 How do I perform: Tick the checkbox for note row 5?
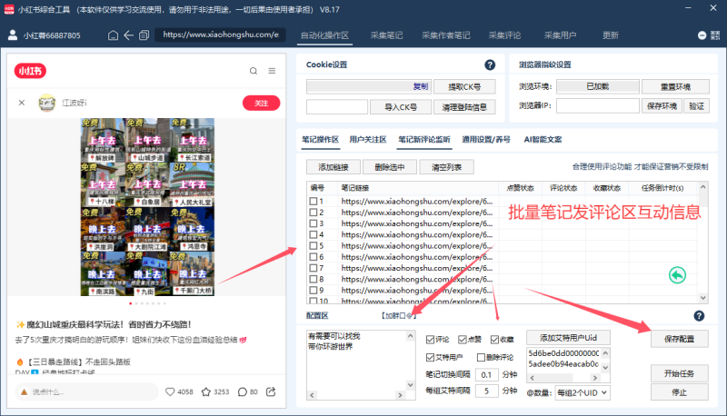point(314,246)
